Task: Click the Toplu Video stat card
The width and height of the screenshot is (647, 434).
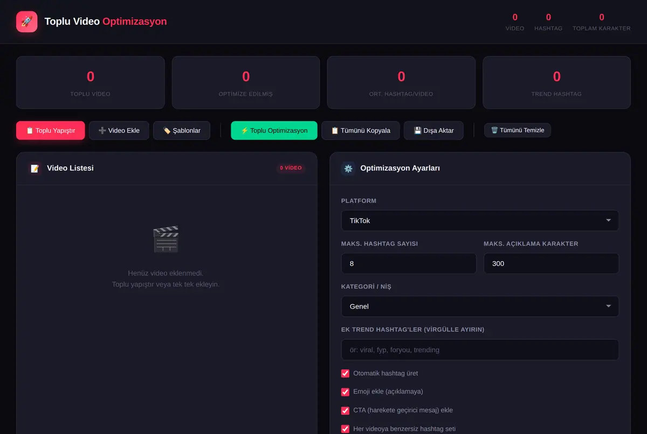Action: [90, 82]
